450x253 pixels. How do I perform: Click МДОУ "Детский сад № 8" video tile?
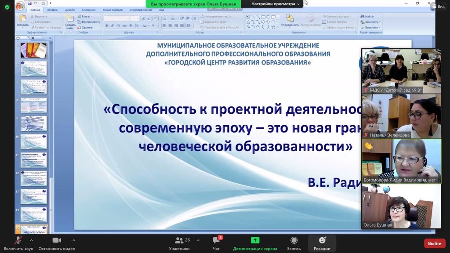pos(401,72)
